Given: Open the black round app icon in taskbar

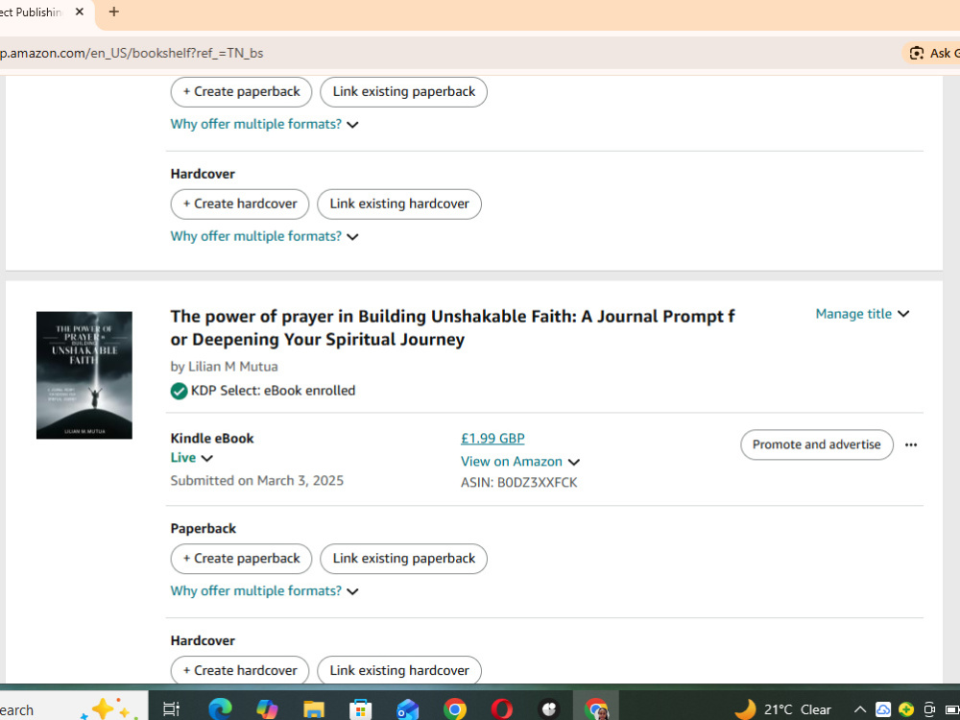Looking at the screenshot, I should point(548,709).
